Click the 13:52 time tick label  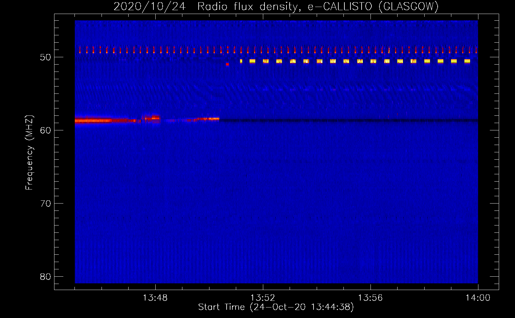[263, 298]
